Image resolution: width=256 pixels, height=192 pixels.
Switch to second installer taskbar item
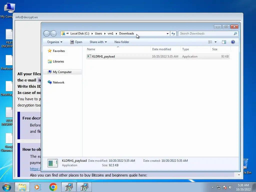coord(84,187)
